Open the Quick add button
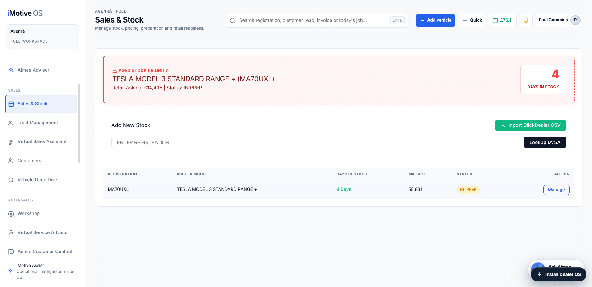This screenshot has width=592, height=287. 472,20
